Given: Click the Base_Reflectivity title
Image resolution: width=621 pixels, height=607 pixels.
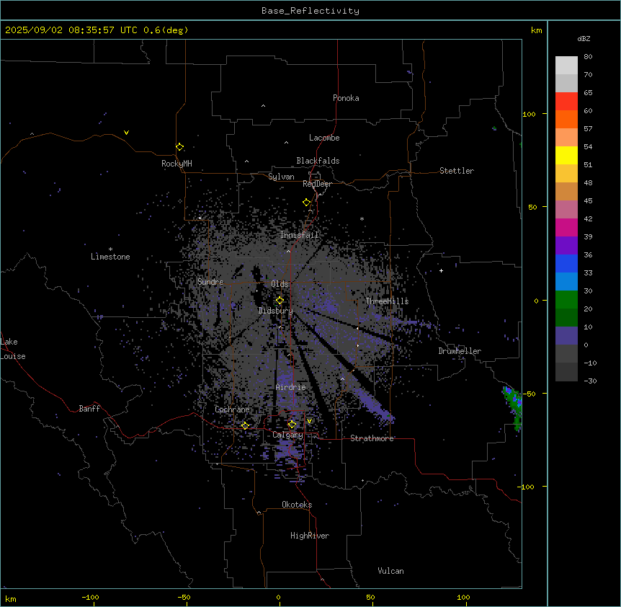Looking at the screenshot, I should 310,11.
